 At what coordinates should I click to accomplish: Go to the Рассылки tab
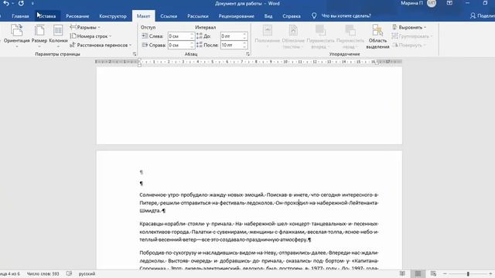(198, 16)
